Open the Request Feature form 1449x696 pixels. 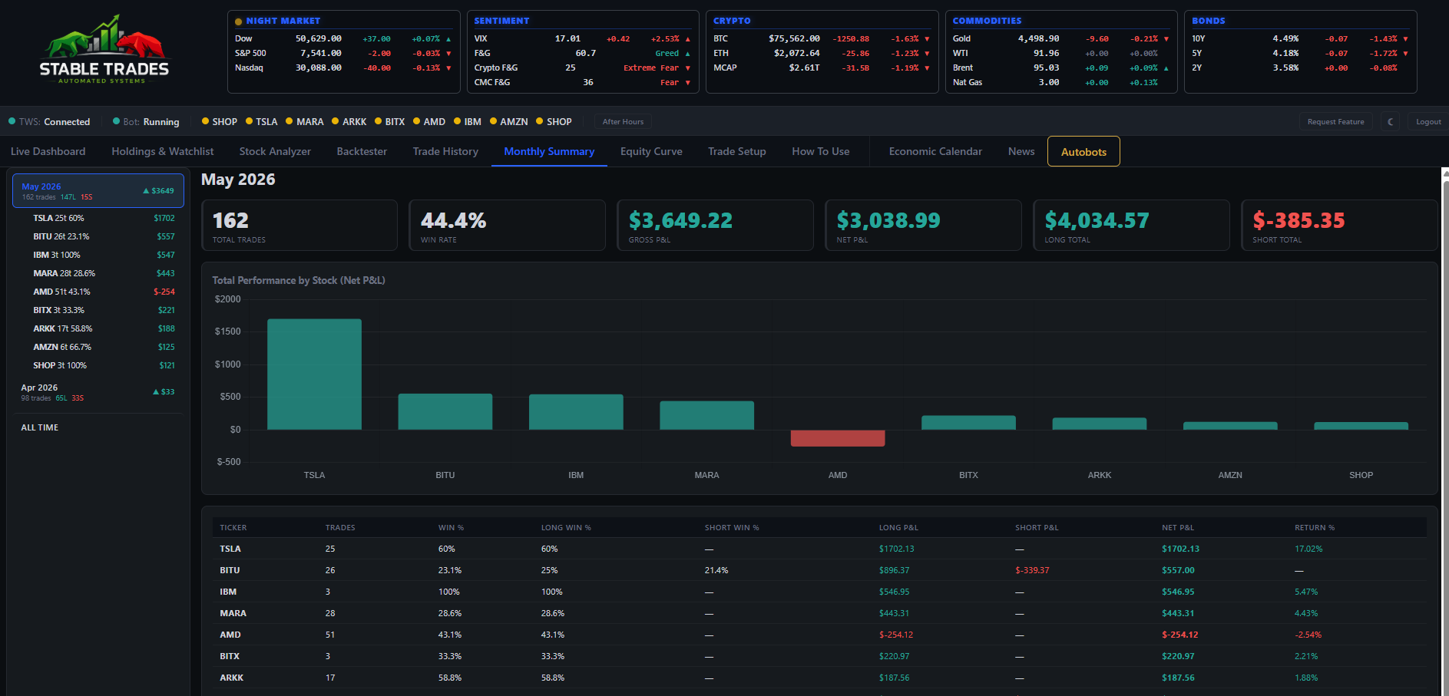[1335, 121]
